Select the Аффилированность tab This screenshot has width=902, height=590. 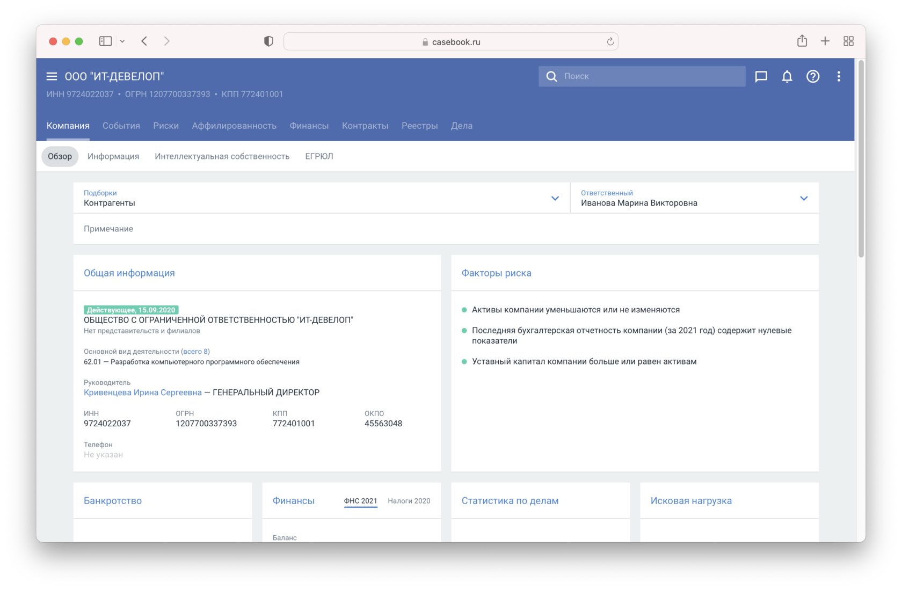tap(234, 126)
